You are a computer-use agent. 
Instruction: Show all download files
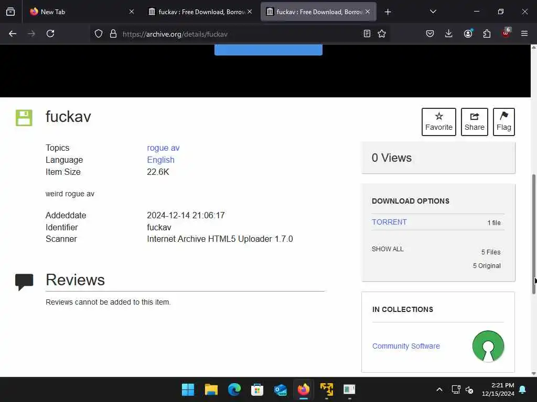(388, 249)
